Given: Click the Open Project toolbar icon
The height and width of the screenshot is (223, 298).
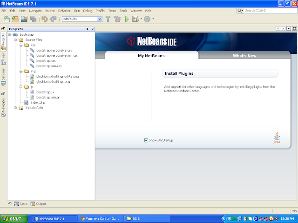Looking at the screenshot, I should (x=24, y=19).
